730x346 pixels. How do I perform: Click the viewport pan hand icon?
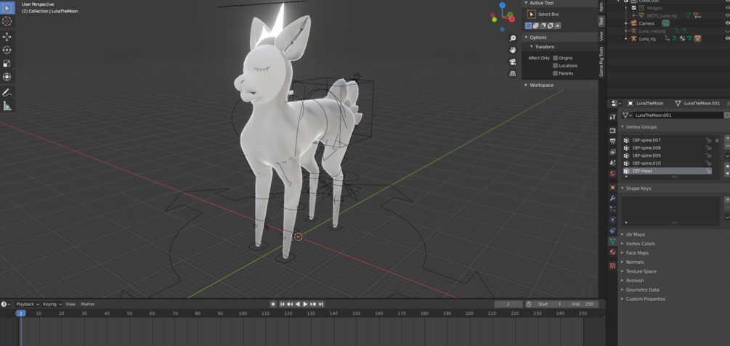513,50
